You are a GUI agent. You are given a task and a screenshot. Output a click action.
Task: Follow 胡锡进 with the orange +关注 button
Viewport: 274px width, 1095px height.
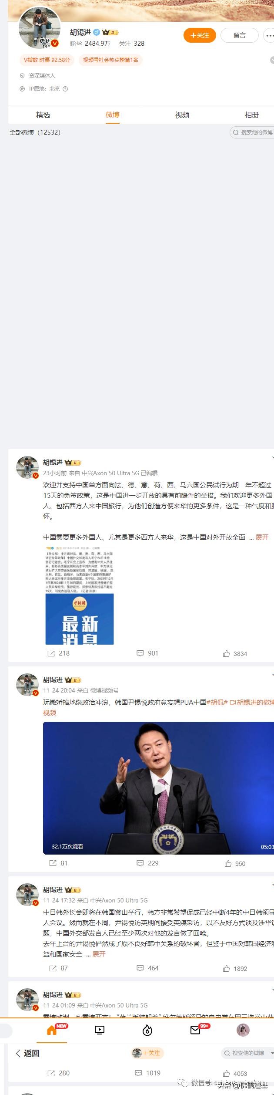pos(200,35)
